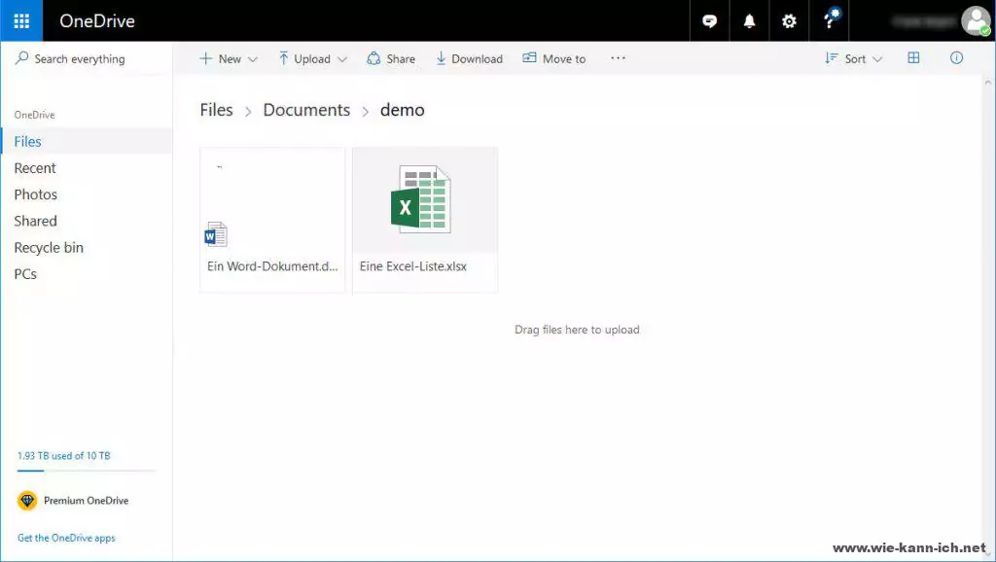Click the notifications bell icon
The width and height of the screenshot is (996, 562).
tap(750, 21)
